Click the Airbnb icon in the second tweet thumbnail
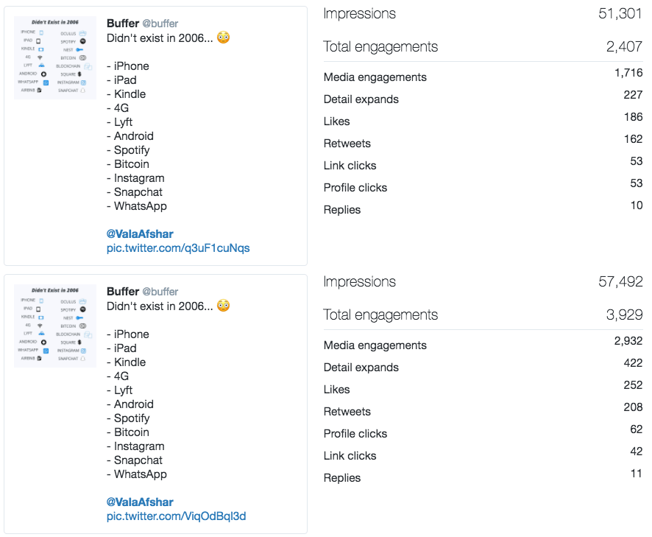 pyautogui.click(x=39, y=358)
